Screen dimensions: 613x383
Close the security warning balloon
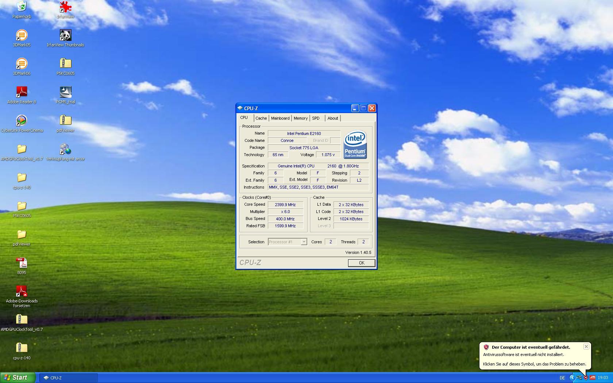(586, 347)
